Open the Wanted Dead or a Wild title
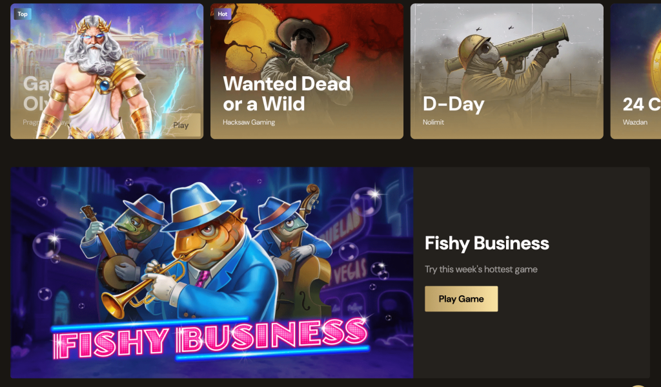 pos(287,93)
